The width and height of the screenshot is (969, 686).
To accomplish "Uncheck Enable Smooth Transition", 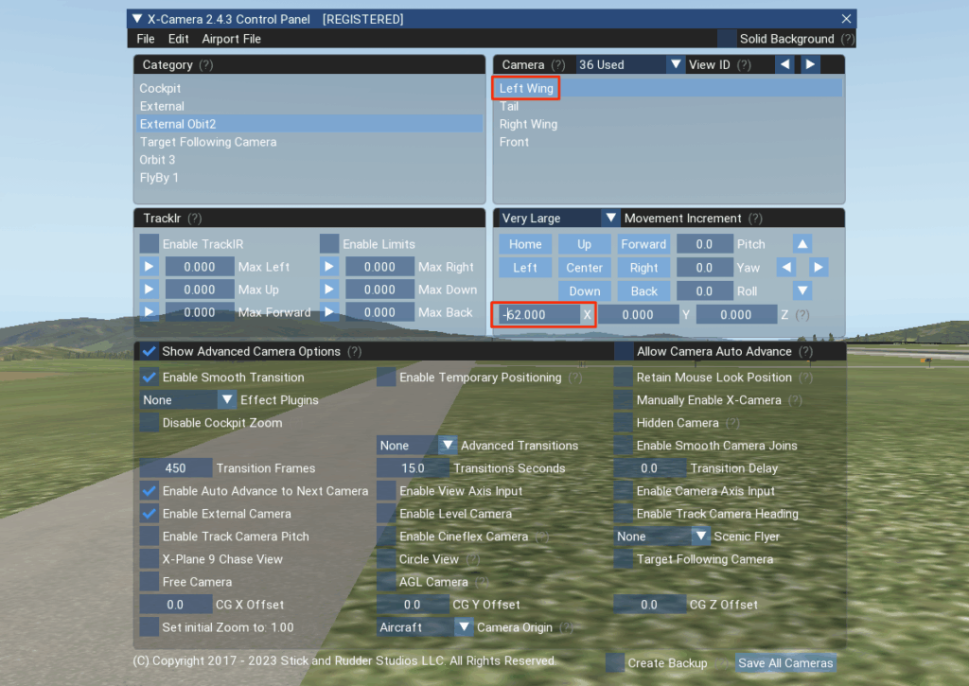I will (150, 377).
